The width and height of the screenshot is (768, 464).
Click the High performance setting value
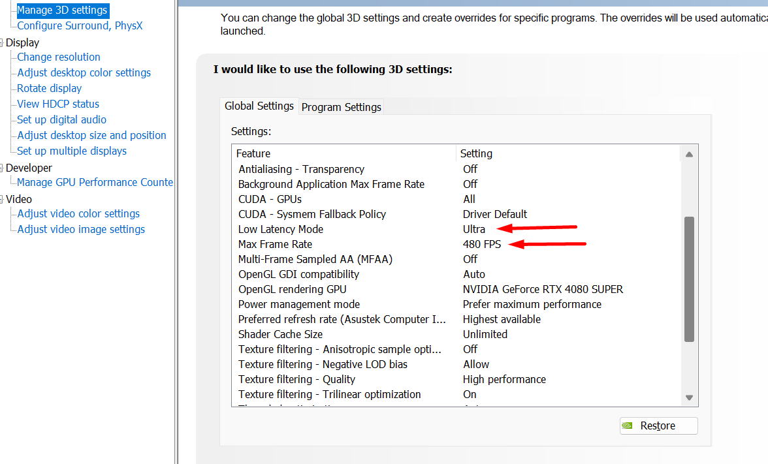point(504,380)
